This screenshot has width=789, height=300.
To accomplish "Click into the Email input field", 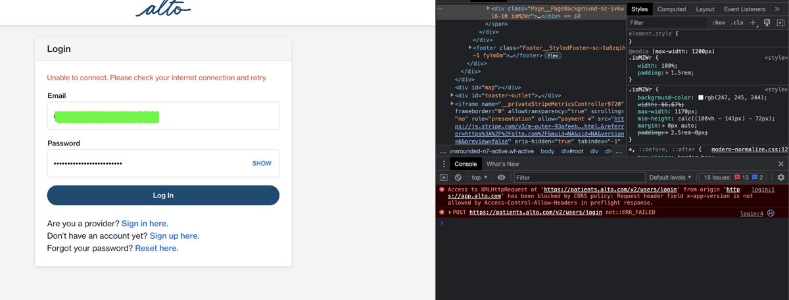I will pyautogui.click(x=163, y=116).
